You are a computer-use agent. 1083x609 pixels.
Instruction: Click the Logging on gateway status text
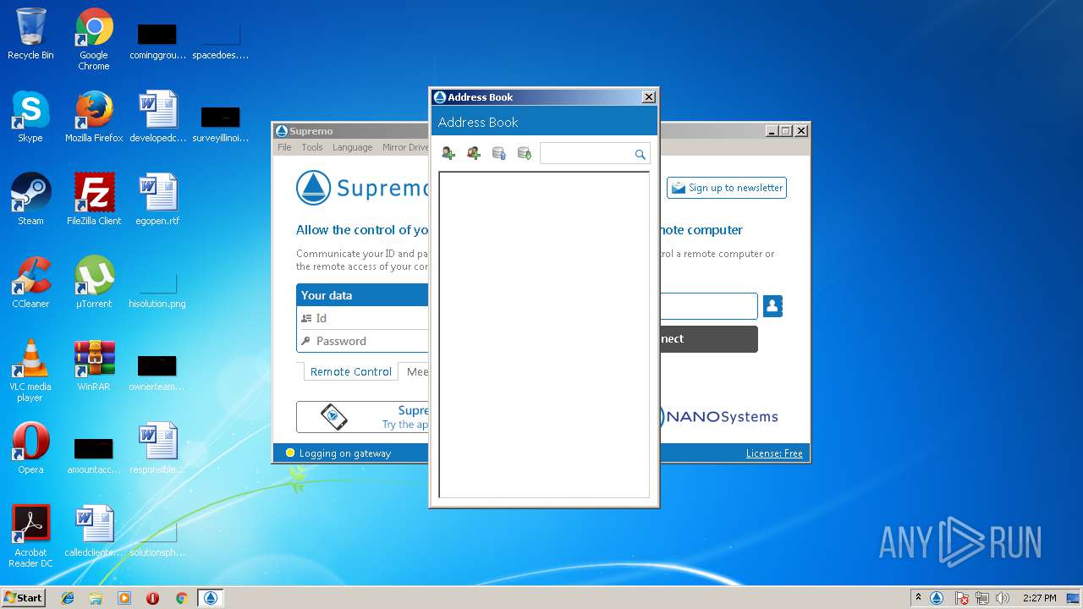345,453
